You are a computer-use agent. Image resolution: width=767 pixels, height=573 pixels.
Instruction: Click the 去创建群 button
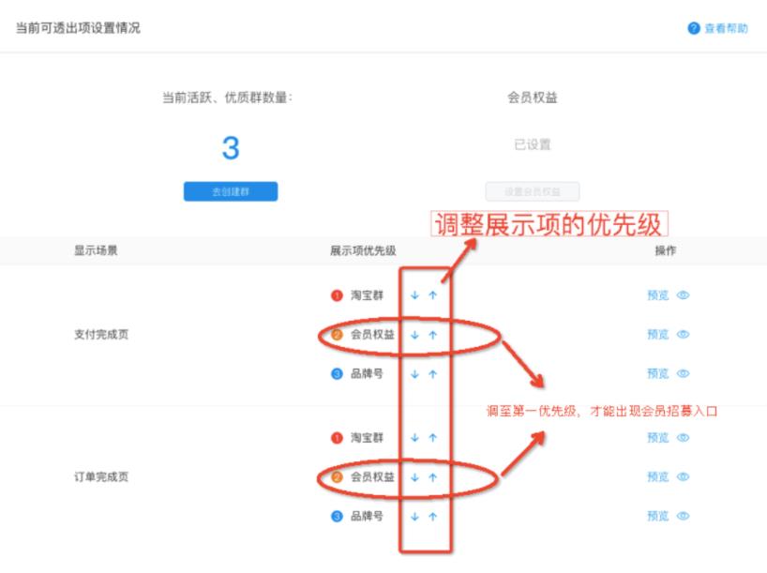(x=231, y=191)
